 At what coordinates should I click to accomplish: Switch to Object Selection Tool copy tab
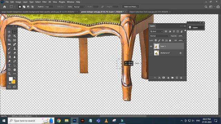(x=149, y=12)
